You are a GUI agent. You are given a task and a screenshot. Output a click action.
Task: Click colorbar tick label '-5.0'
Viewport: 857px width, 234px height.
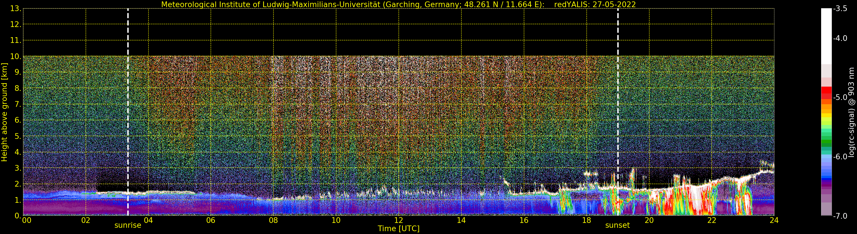click(840, 97)
